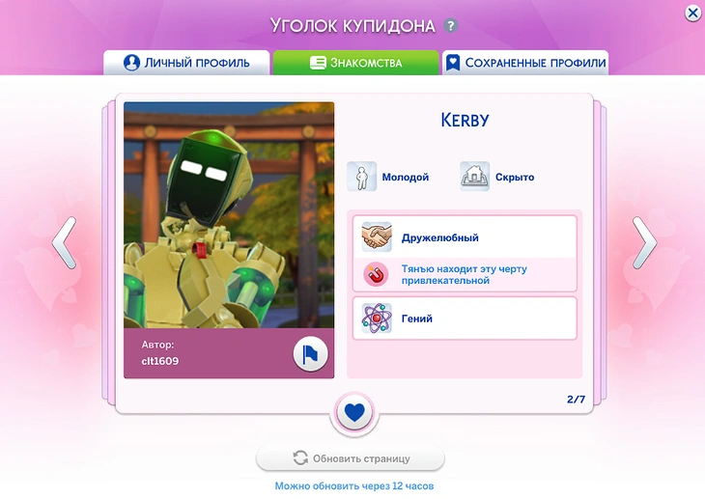Click the atom icon for Гений trait
The height and width of the screenshot is (499, 705).
377,319
